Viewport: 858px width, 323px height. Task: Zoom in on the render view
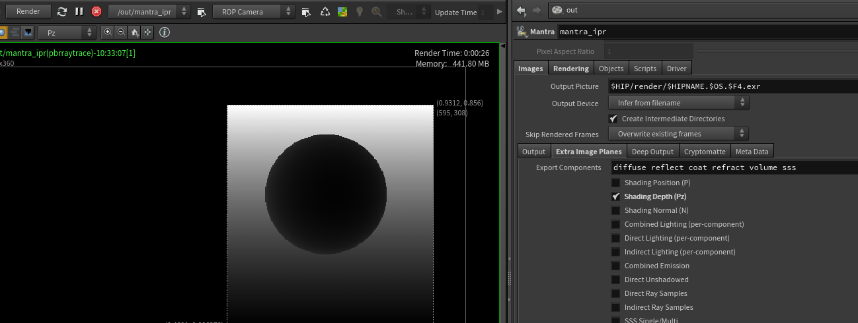pyautogui.click(x=108, y=32)
